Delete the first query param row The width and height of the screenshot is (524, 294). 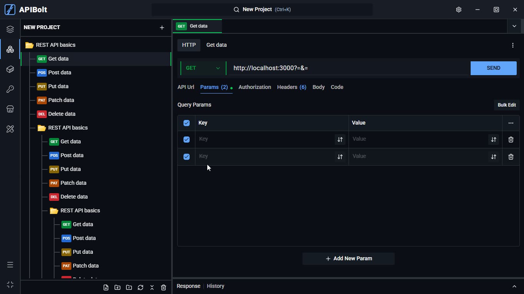pos(511,140)
